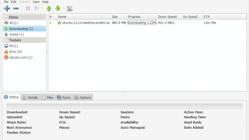Switch to the Options tab
The height and width of the screenshot is (140, 249).
click(83, 97)
